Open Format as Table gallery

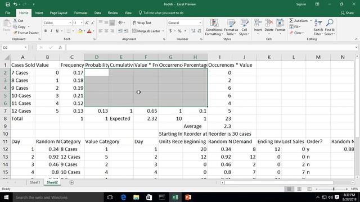point(231,27)
